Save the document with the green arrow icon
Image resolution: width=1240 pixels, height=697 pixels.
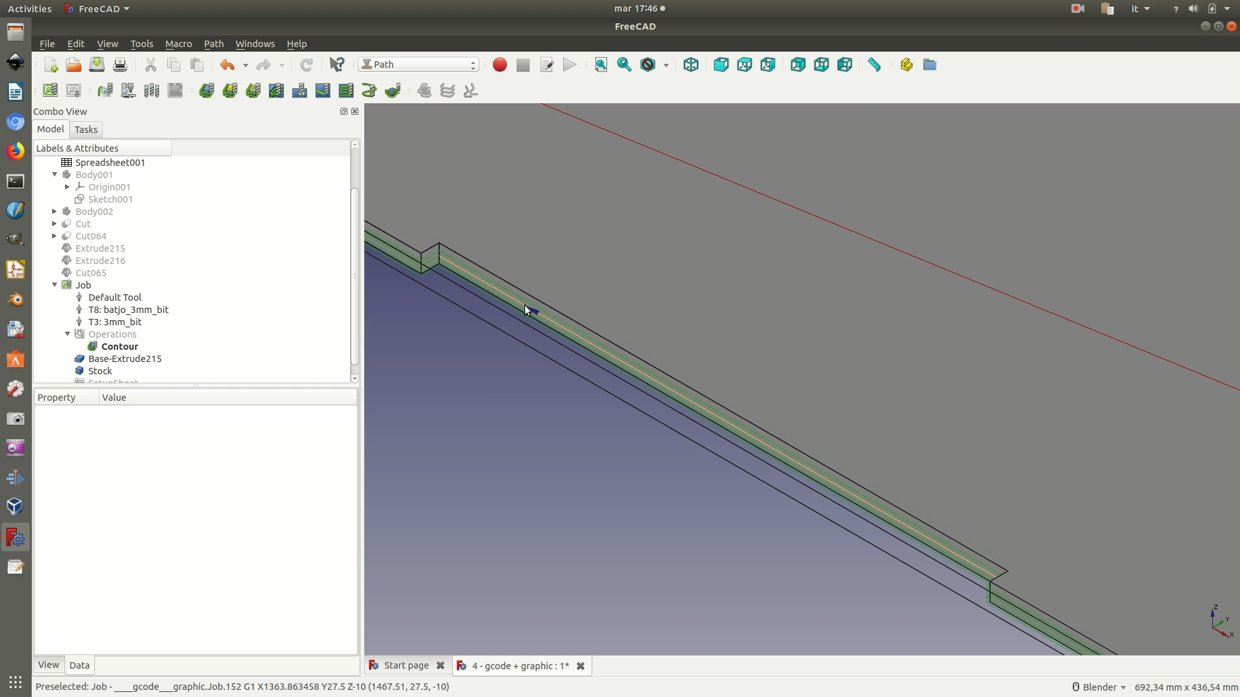click(97, 65)
